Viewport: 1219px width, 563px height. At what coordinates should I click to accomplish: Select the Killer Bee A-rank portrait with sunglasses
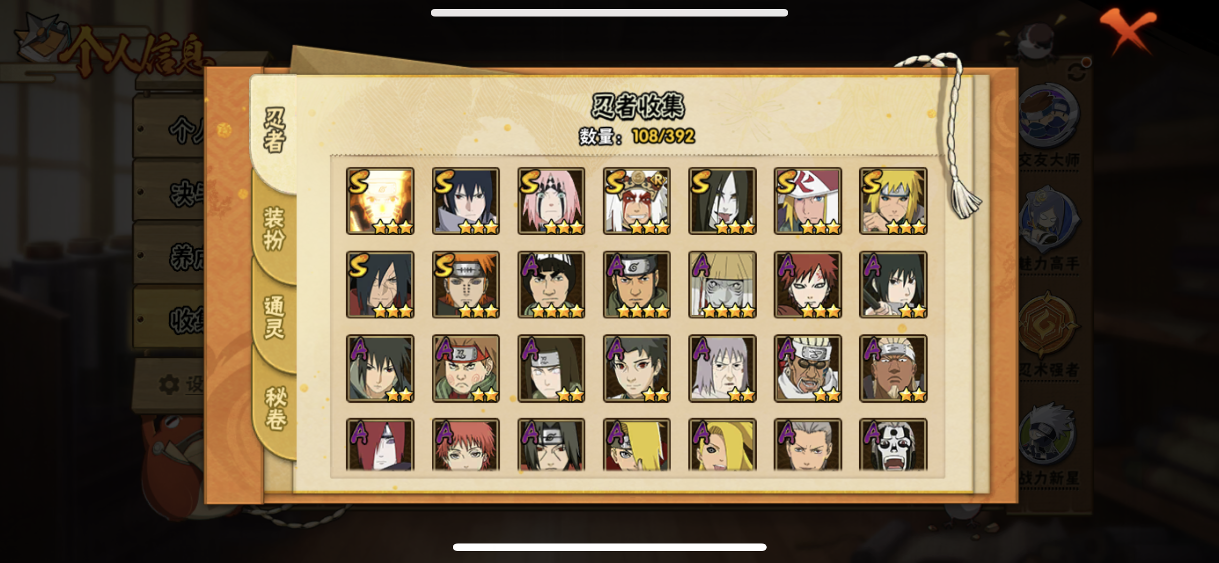click(808, 368)
